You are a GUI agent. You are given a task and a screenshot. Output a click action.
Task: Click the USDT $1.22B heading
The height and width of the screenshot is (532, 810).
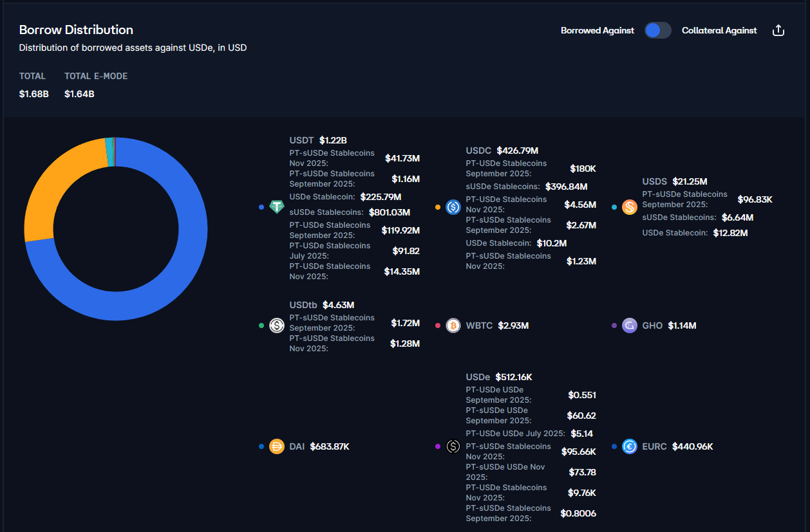point(318,140)
